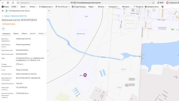
Task: Click the area value 570 кв. м
Action: (x=20, y=64)
